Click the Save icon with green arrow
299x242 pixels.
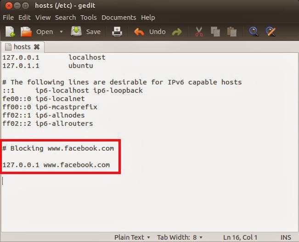click(x=76, y=32)
